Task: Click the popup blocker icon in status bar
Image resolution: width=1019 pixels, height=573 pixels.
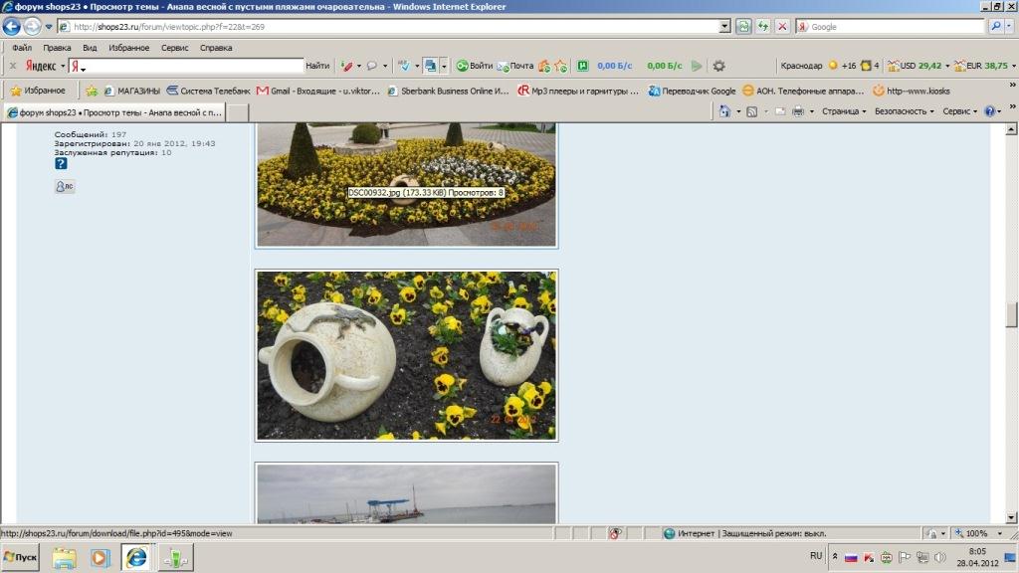Action: pos(615,533)
